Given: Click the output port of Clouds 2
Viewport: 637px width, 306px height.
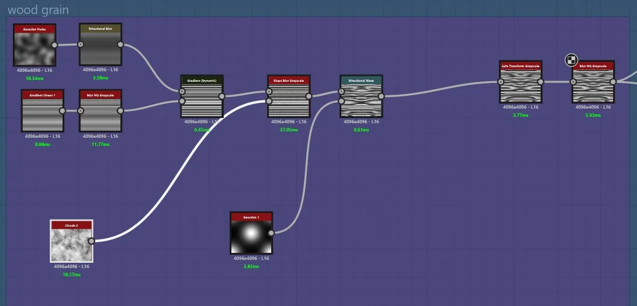Looking at the screenshot, I should pos(91,241).
